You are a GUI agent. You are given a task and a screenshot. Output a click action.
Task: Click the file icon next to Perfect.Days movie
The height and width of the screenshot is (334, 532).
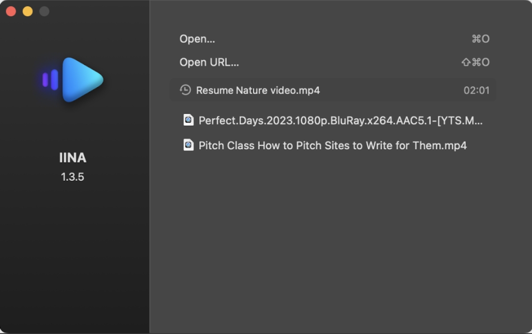[188, 120]
